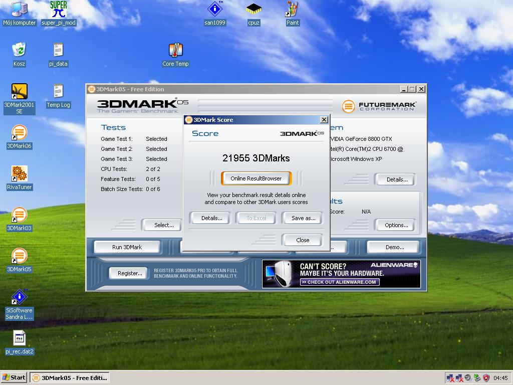Close the 3DMark Score dialog with X
513x385 pixels.
324,120
